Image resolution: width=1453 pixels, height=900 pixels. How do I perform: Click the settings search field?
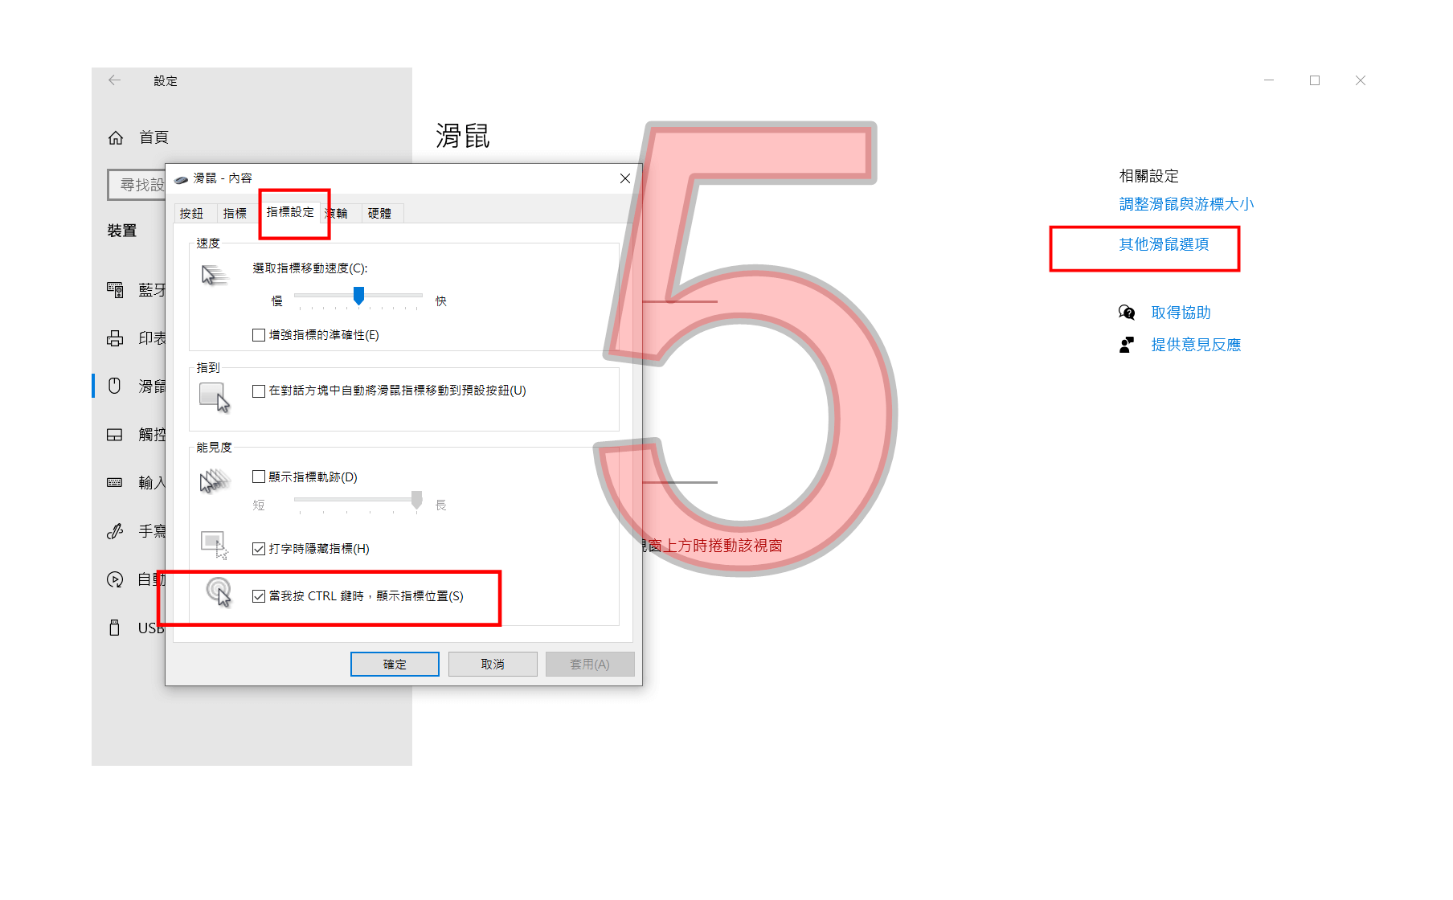[137, 185]
